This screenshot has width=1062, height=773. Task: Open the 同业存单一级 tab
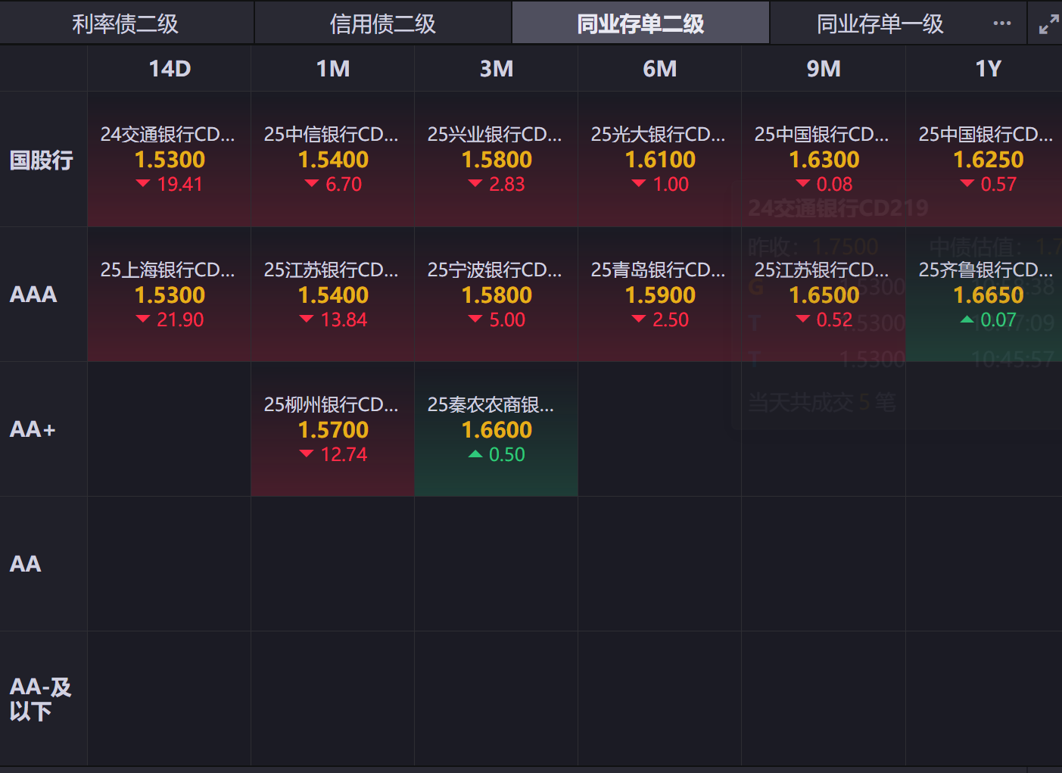(880, 23)
